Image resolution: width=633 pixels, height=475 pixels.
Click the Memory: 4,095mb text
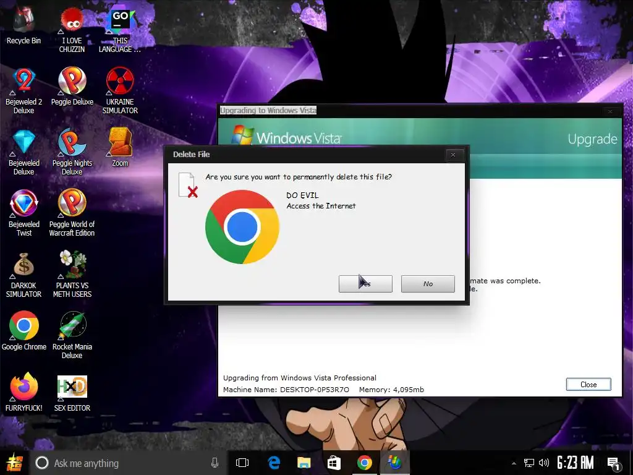pos(391,390)
